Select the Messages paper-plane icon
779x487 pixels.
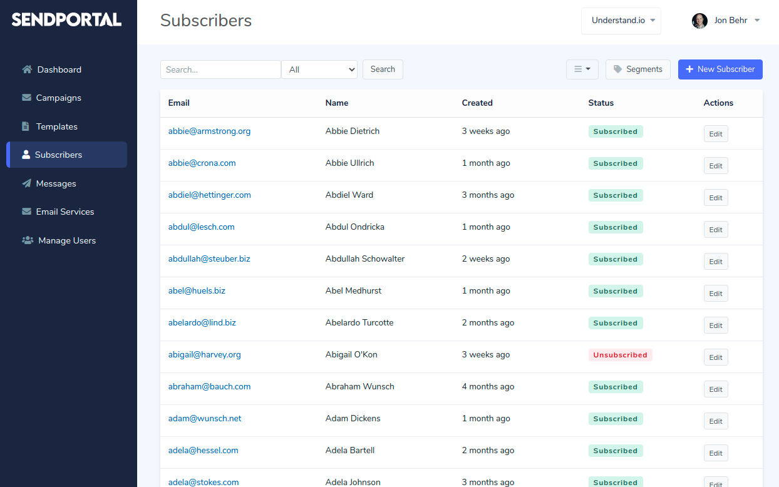pyautogui.click(x=26, y=183)
